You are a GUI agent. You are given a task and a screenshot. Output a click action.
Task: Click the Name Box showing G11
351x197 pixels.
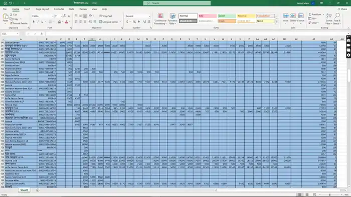click(x=10, y=33)
